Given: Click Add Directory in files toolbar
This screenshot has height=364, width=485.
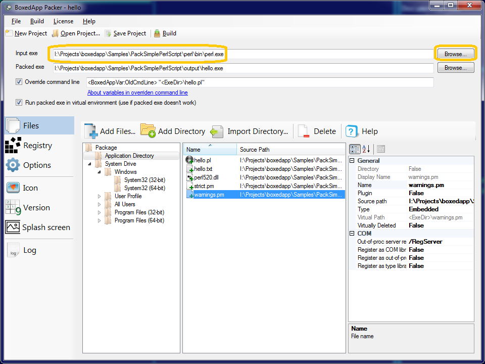Looking at the screenshot, I should [x=173, y=131].
